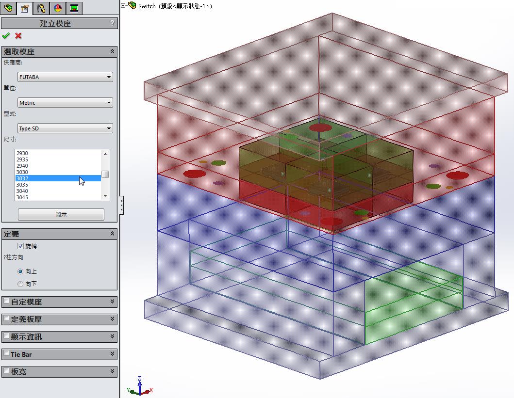This screenshot has width=514, height=398.
Task: Click the 圖示 button
Action: [x=61, y=214]
